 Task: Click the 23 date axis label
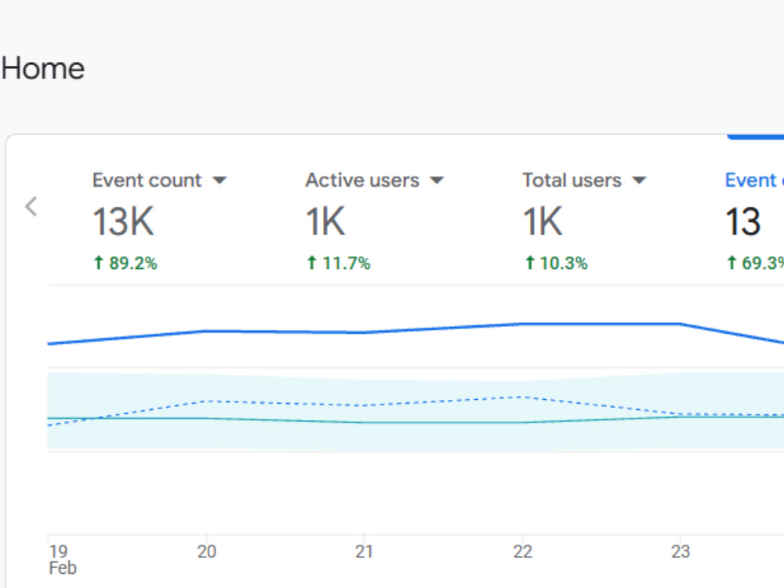(681, 551)
